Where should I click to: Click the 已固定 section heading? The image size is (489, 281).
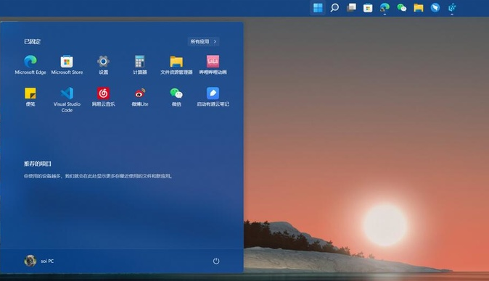[x=32, y=41]
